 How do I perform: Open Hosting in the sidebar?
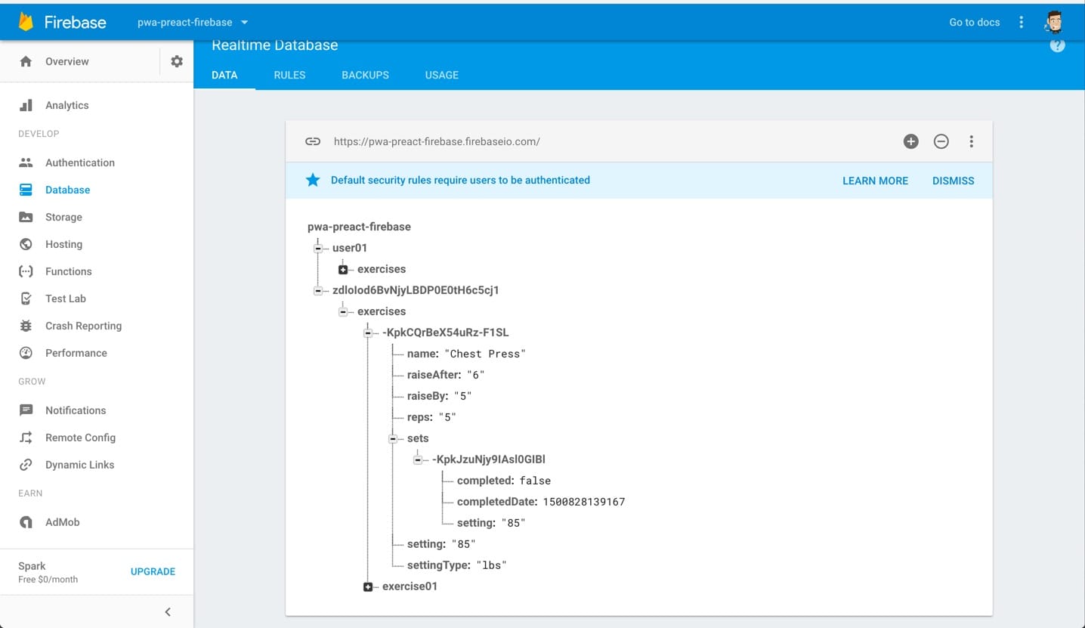[x=63, y=244]
